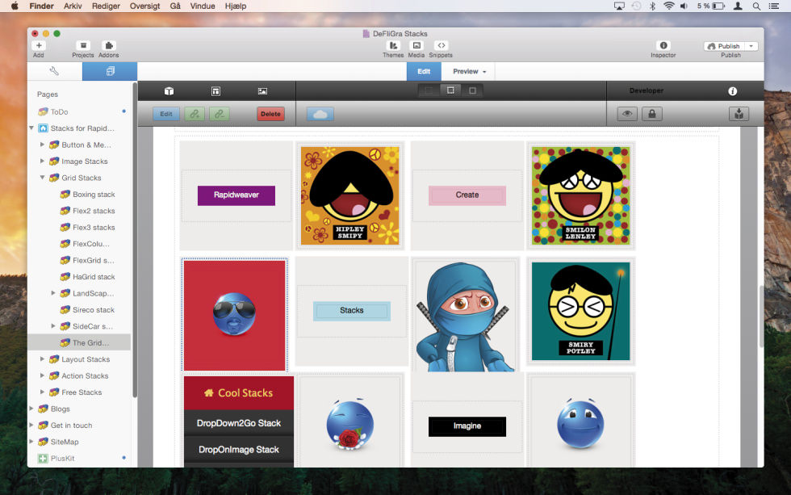
Task: Click the black Imagine button
Action: coord(467,426)
